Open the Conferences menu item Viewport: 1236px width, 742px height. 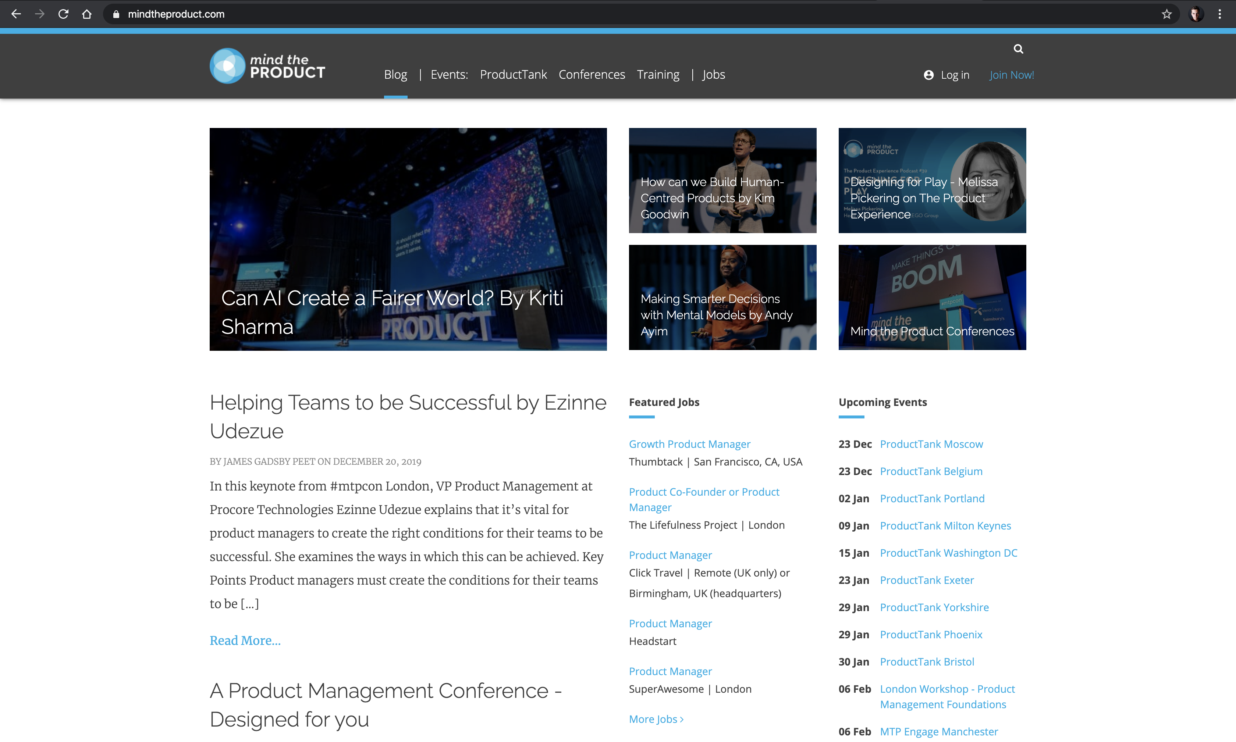click(591, 75)
